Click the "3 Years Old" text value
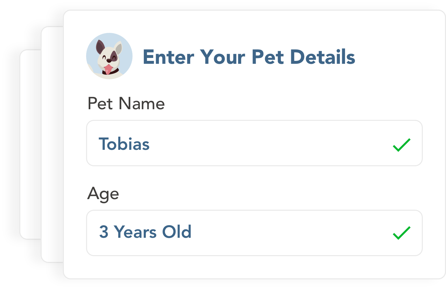Viewport: 446px width, 289px height. pyautogui.click(x=145, y=232)
